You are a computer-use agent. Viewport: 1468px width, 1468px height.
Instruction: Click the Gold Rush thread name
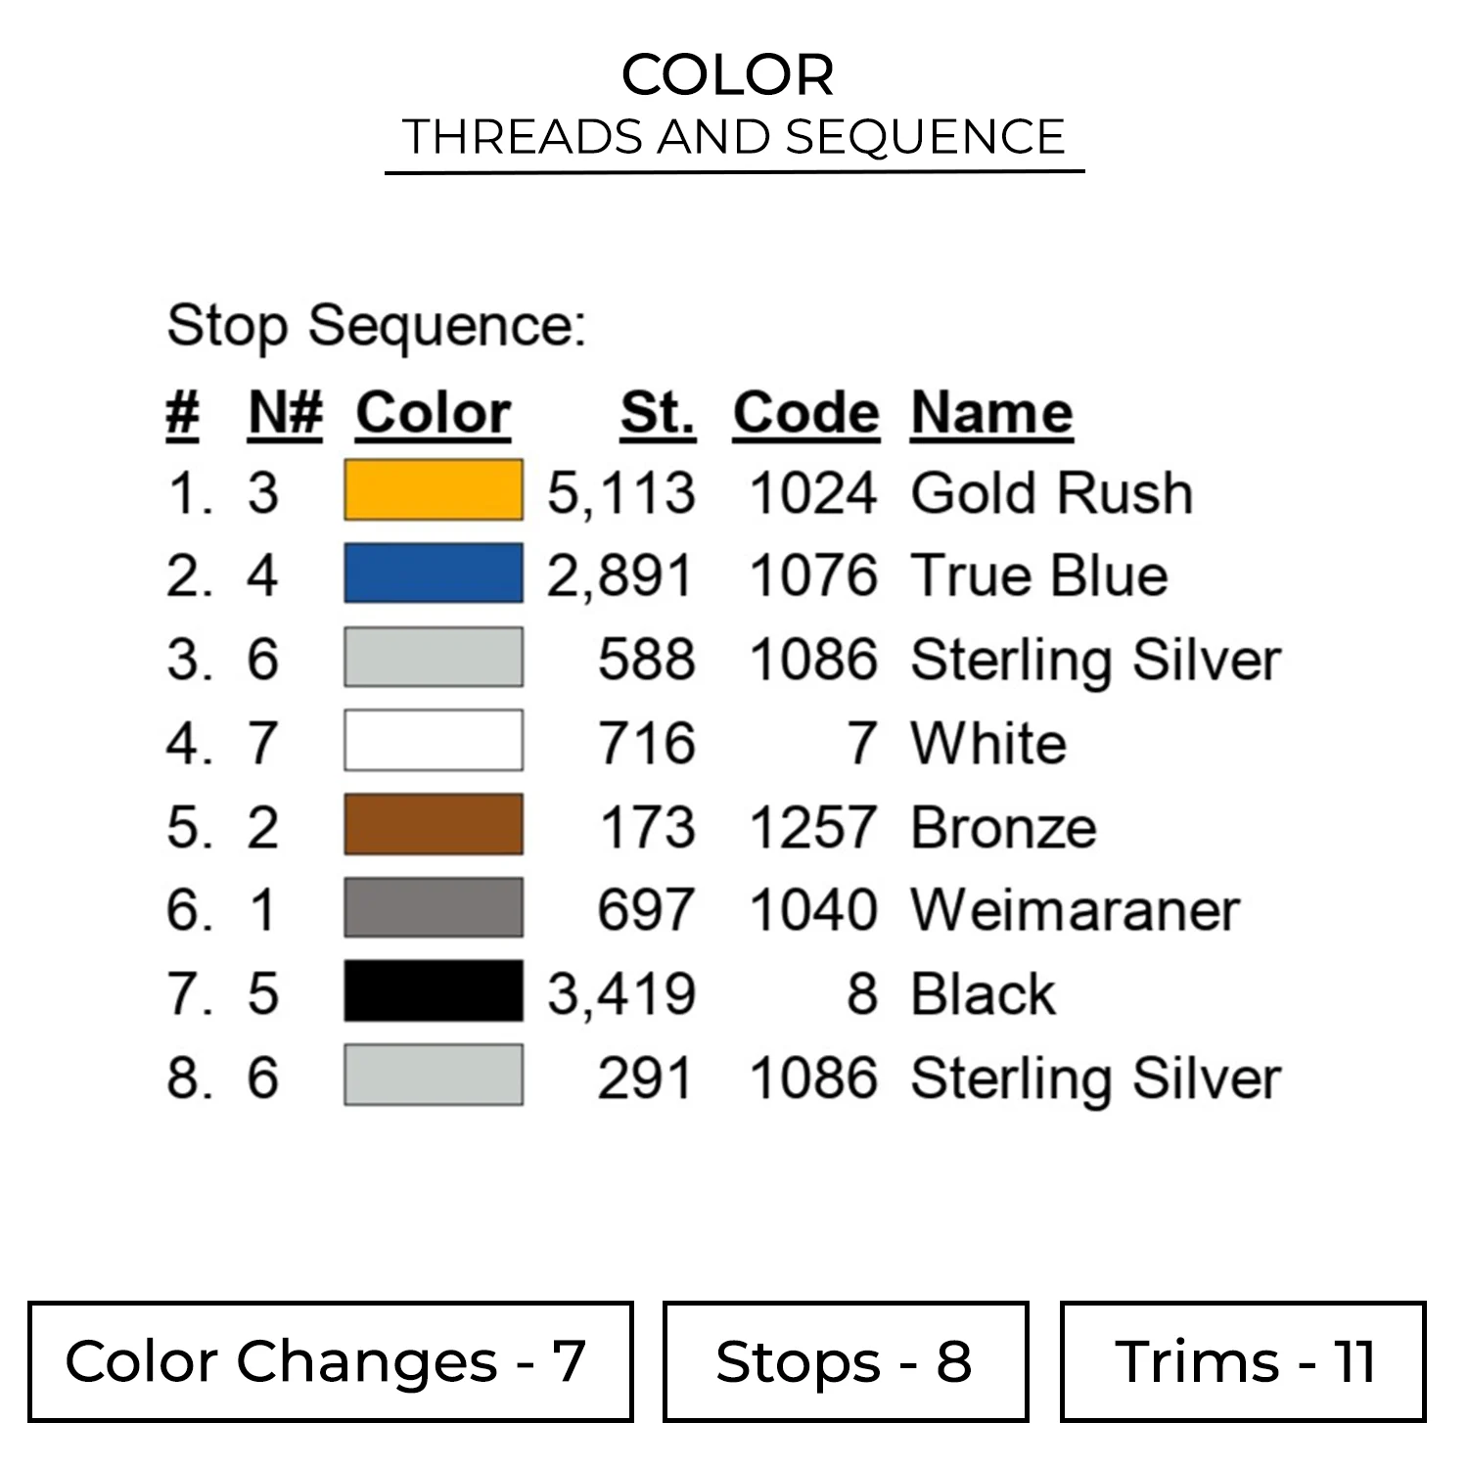(x=1051, y=491)
